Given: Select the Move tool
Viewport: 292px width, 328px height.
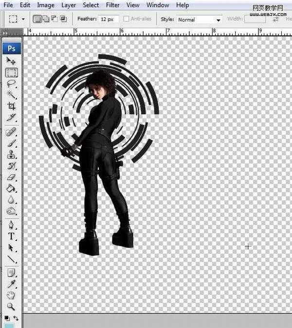Looking at the screenshot, I should tap(11, 61).
